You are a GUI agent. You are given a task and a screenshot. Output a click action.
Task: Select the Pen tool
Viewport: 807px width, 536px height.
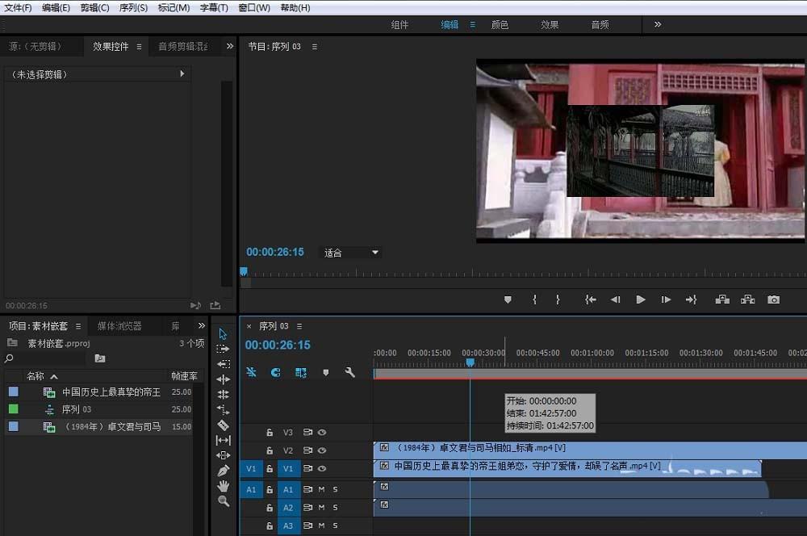(x=224, y=471)
